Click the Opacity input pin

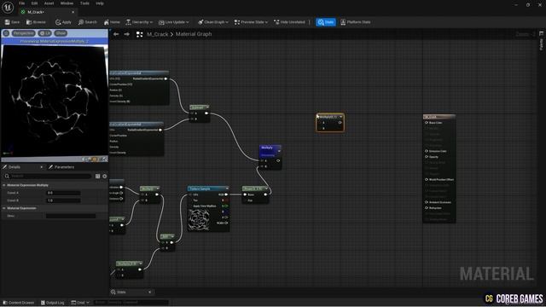(x=427, y=157)
